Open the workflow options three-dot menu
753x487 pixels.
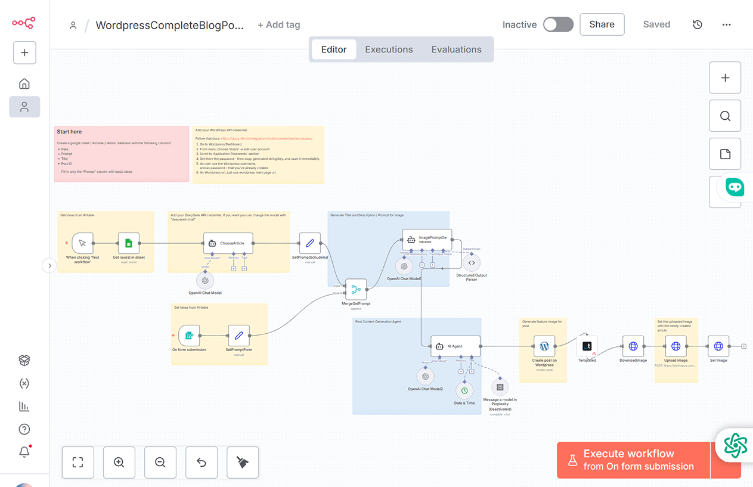[x=726, y=24]
